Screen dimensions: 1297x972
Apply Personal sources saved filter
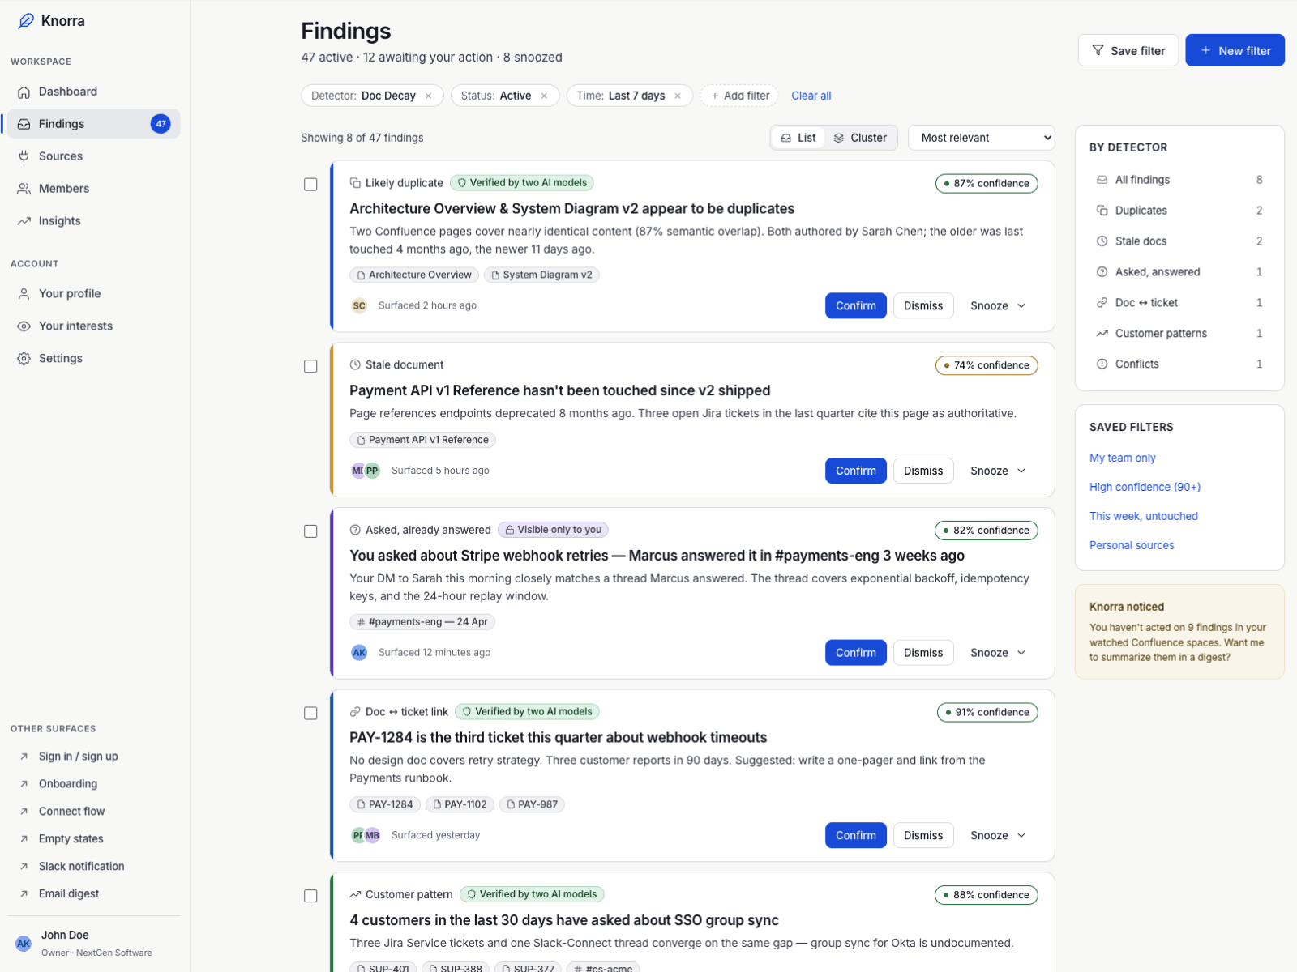click(x=1132, y=545)
